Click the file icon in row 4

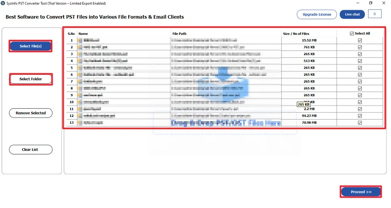pyautogui.click(x=80, y=61)
